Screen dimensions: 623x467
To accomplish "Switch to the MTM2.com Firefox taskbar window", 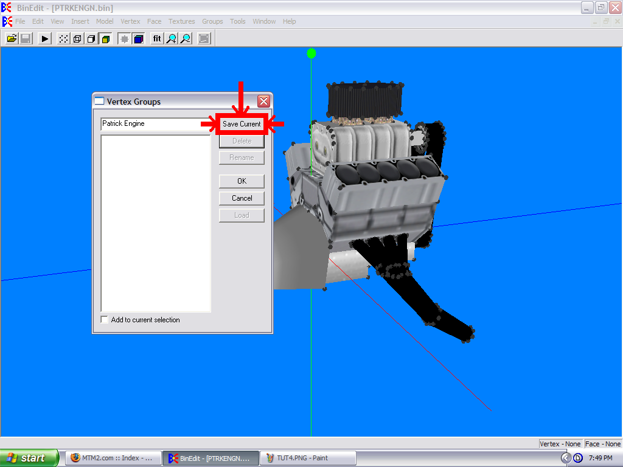I will [113, 458].
